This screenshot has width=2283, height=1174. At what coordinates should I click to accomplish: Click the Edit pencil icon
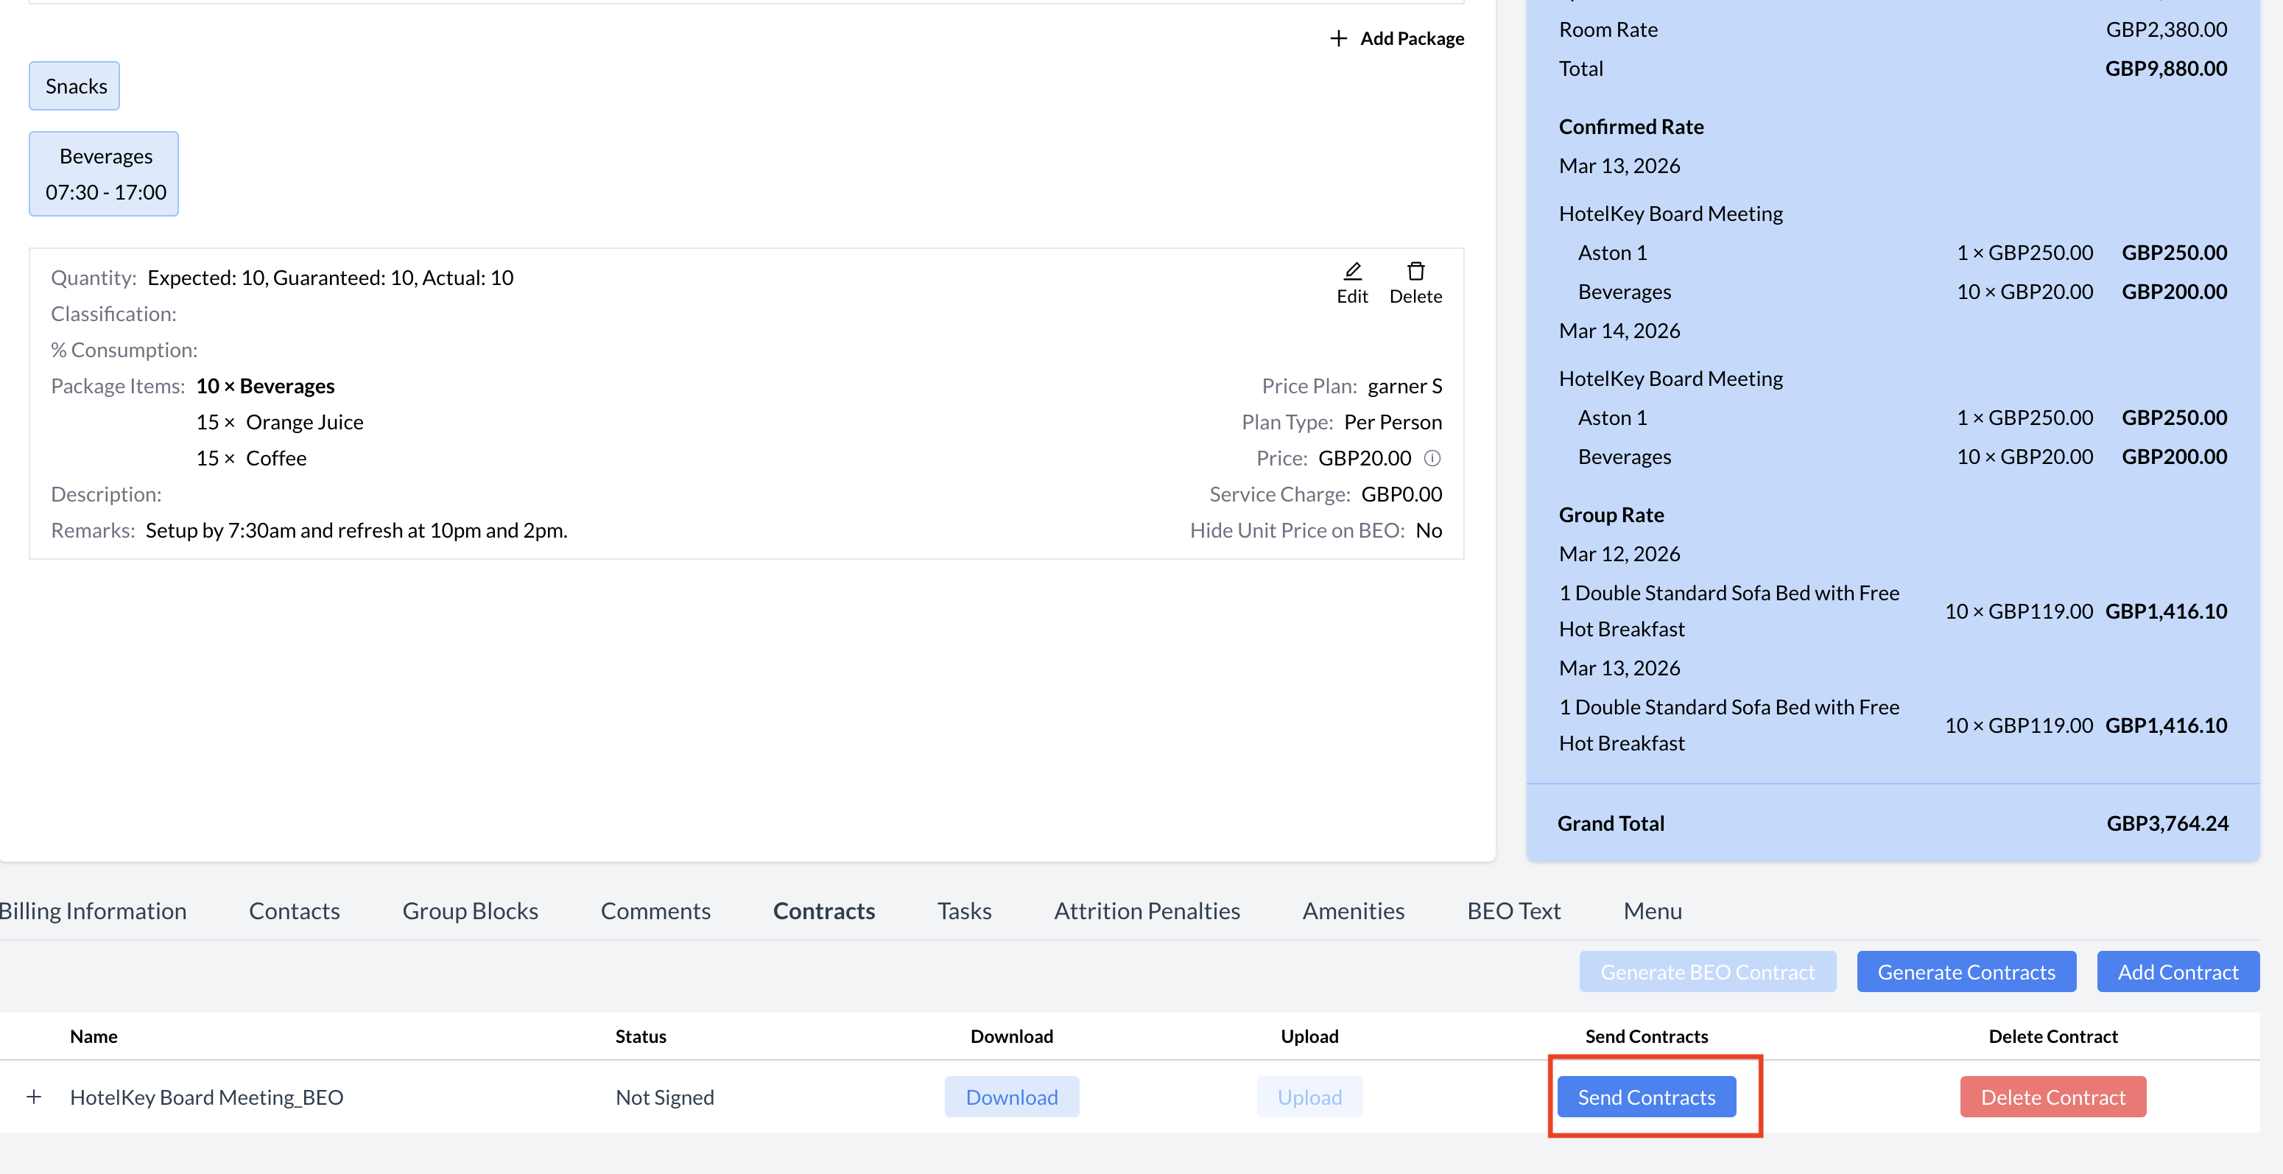tap(1351, 271)
